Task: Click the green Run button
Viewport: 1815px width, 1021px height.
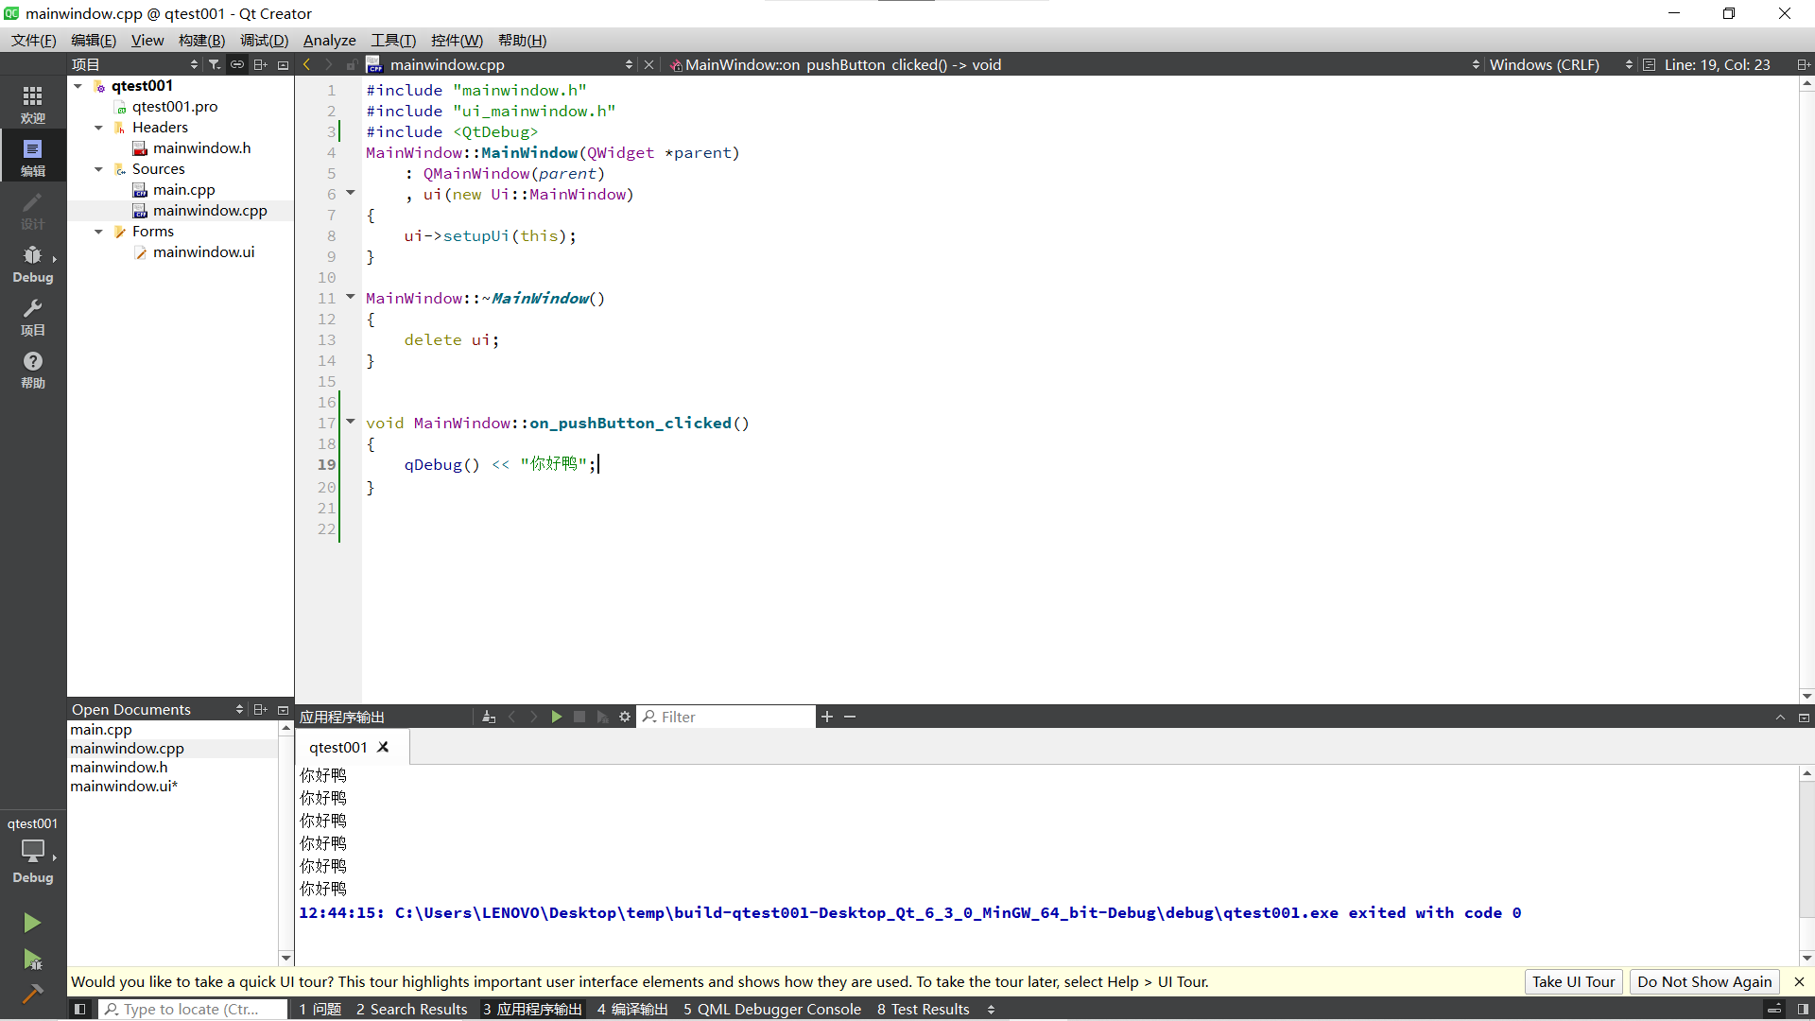Action: pyautogui.click(x=32, y=922)
